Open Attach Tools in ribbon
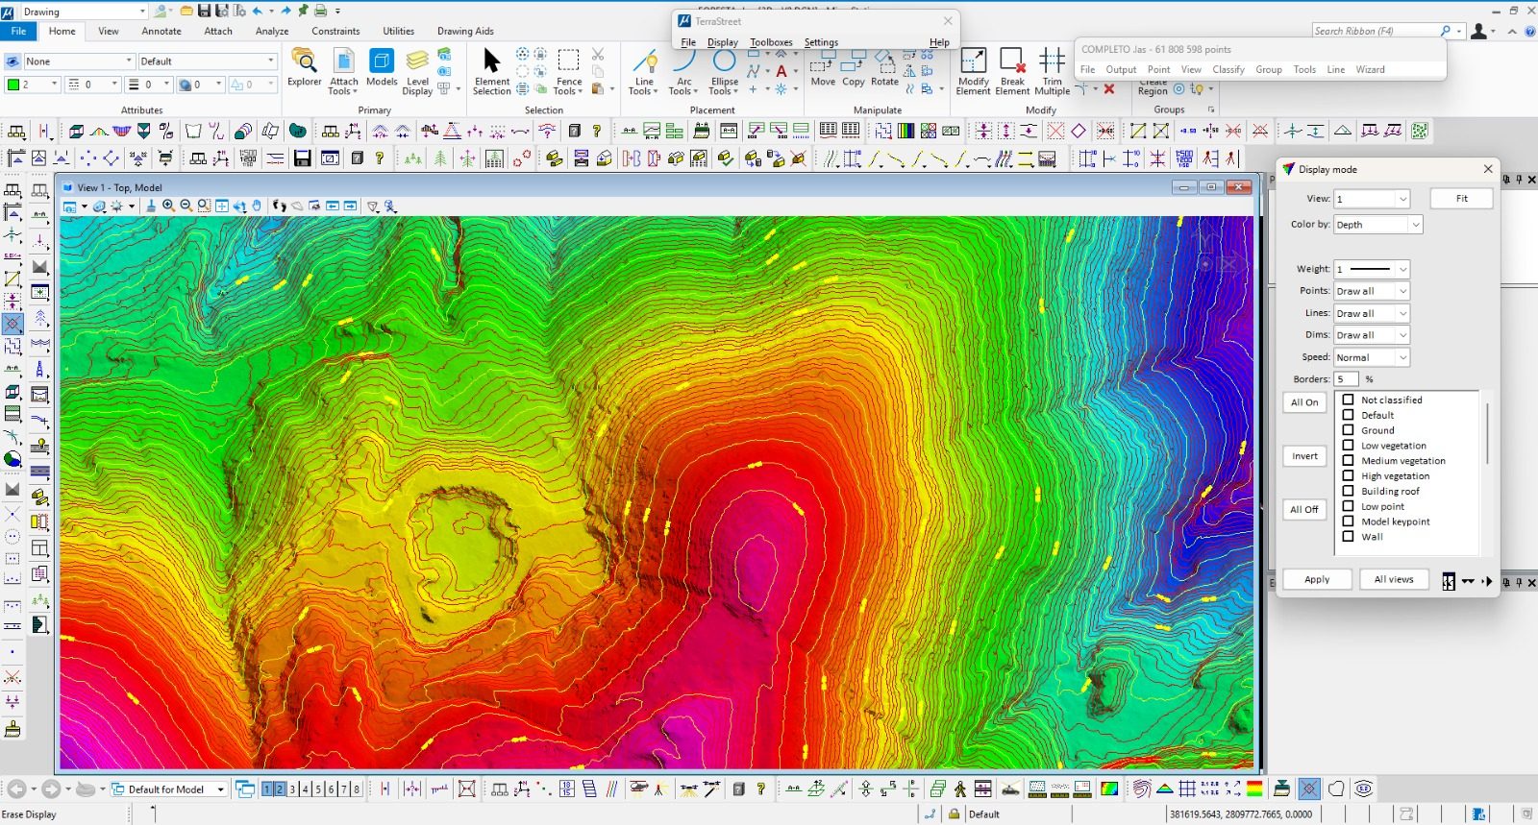This screenshot has width=1538, height=825. [x=343, y=72]
